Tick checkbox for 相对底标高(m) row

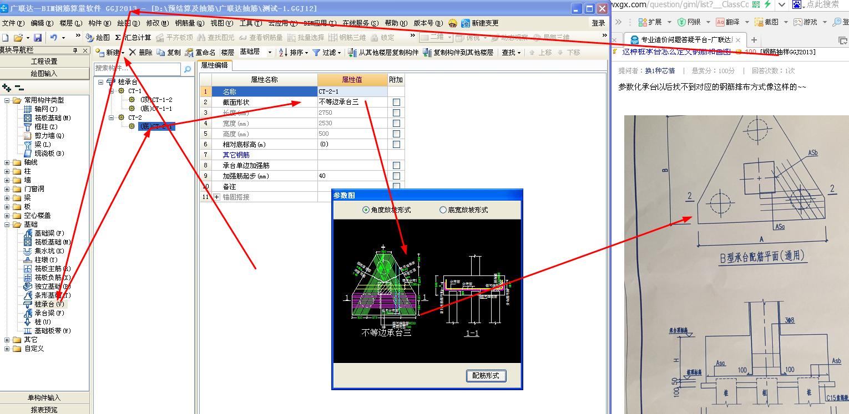tap(396, 145)
